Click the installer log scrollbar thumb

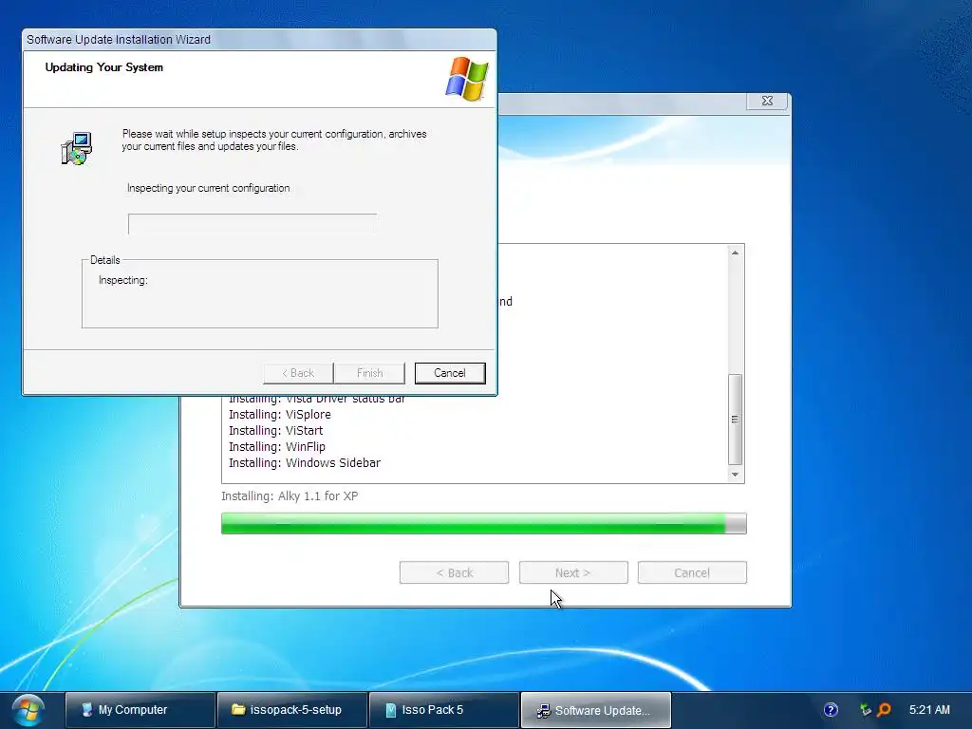click(x=735, y=420)
